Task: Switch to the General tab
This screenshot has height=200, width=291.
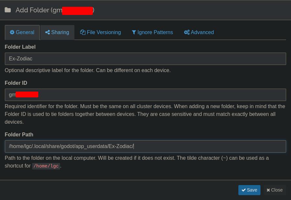Action: [x=22, y=32]
